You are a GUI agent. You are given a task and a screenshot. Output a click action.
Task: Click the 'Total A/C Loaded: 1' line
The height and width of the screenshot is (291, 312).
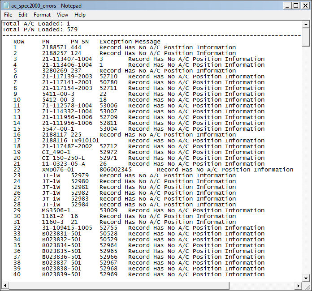[36, 24]
